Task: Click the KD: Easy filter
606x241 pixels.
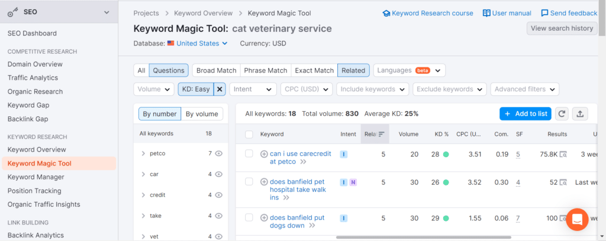Action: [x=196, y=89]
